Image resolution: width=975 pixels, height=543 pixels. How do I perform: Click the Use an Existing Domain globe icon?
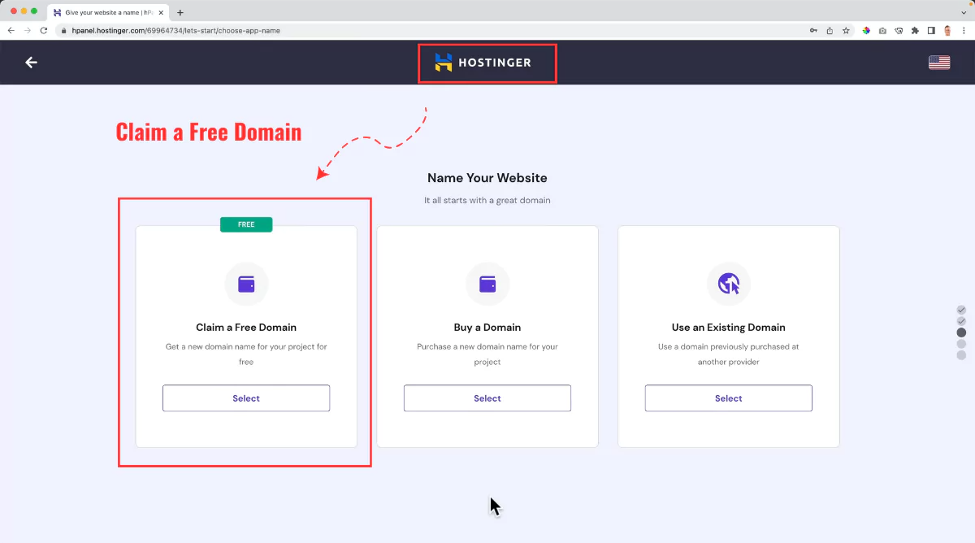coord(729,284)
